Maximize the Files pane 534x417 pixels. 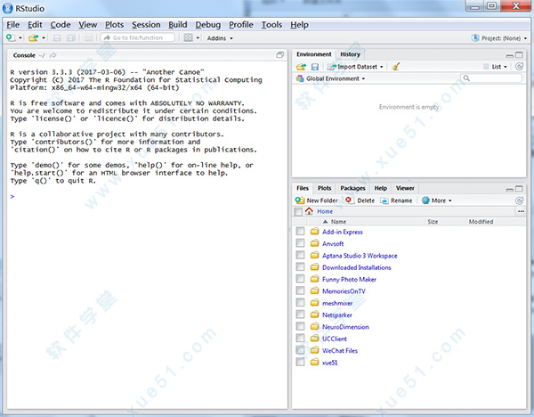pyautogui.click(x=519, y=189)
